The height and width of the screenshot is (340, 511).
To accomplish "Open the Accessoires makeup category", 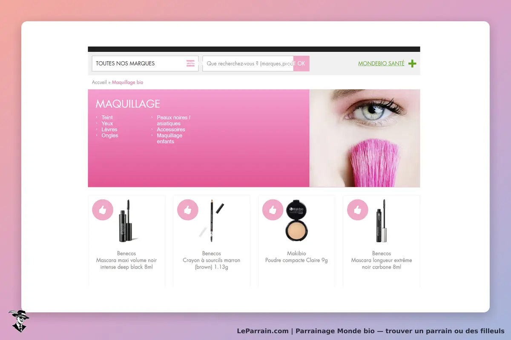I will [x=171, y=130].
